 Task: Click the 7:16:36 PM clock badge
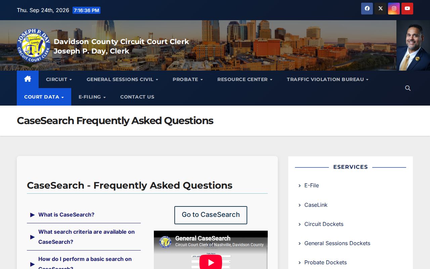click(x=86, y=10)
